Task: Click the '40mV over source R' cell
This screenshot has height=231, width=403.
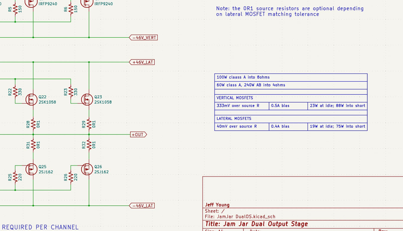Action: tap(242, 127)
